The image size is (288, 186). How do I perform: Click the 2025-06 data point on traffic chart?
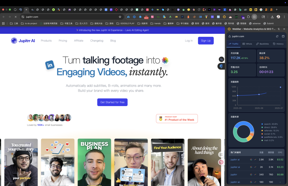pos(259,95)
